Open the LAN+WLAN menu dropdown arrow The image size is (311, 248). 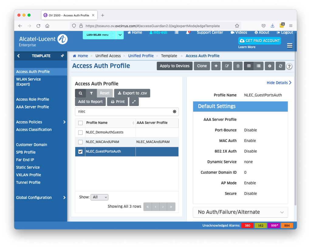pos(120,35)
